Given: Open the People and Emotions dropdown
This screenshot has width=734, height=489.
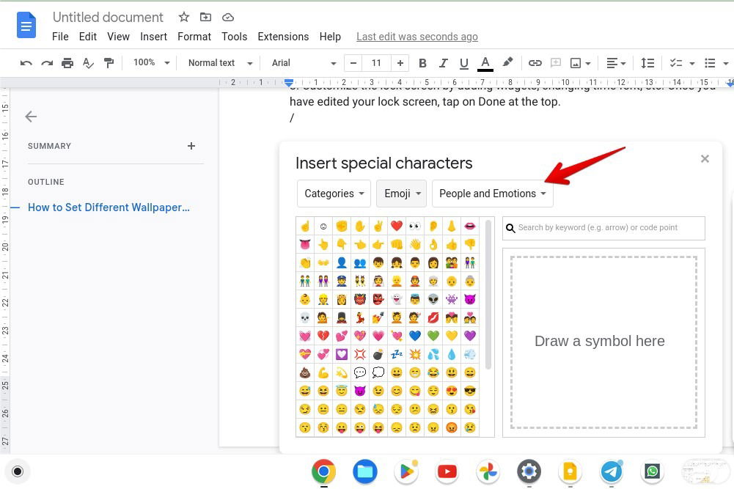Looking at the screenshot, I should click(x=492, y=193).
